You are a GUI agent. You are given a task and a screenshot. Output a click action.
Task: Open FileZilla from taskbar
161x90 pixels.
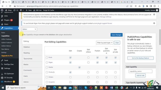coord(106,88)
